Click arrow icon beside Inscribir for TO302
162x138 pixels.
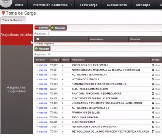click(x=37, y=65)
